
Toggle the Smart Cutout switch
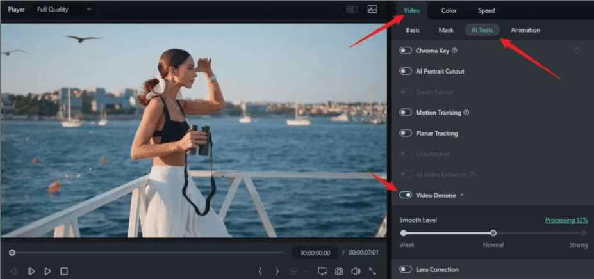click(406, 92)
